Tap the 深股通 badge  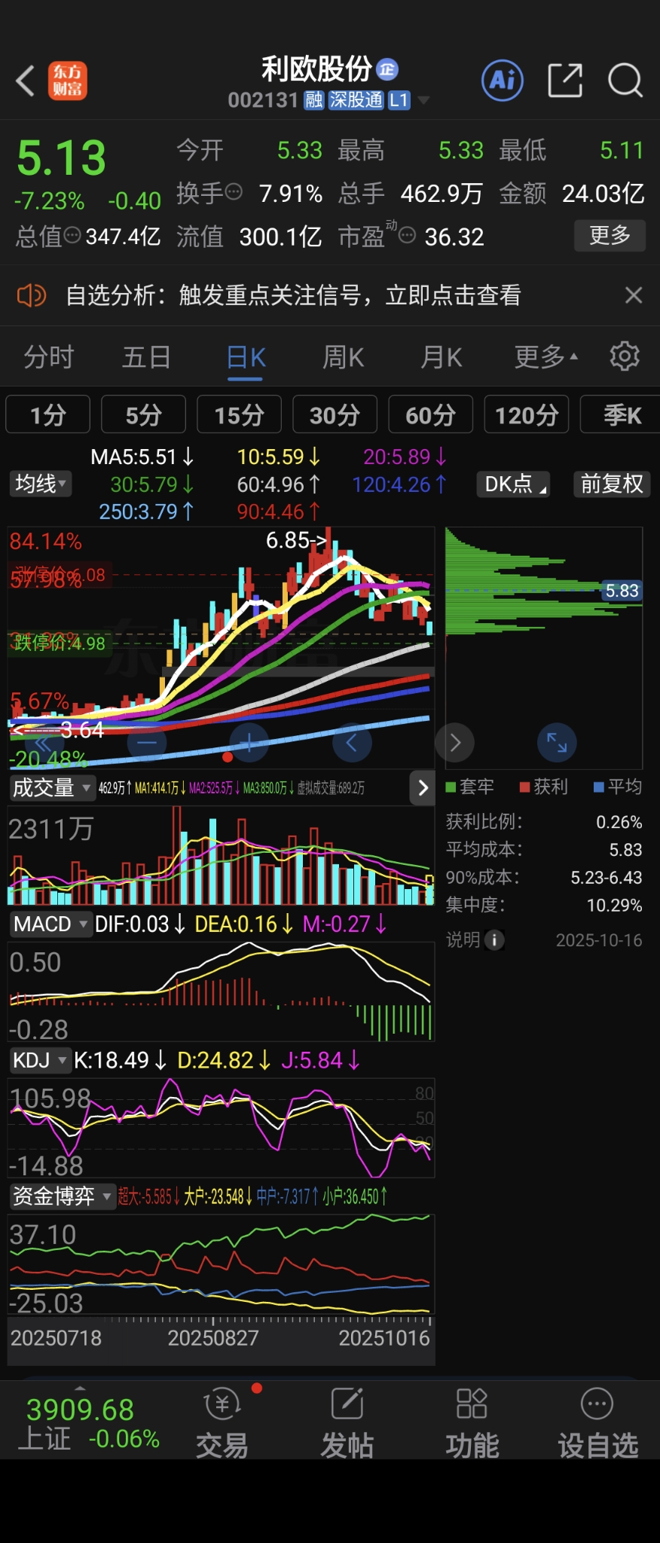(356, 100)
